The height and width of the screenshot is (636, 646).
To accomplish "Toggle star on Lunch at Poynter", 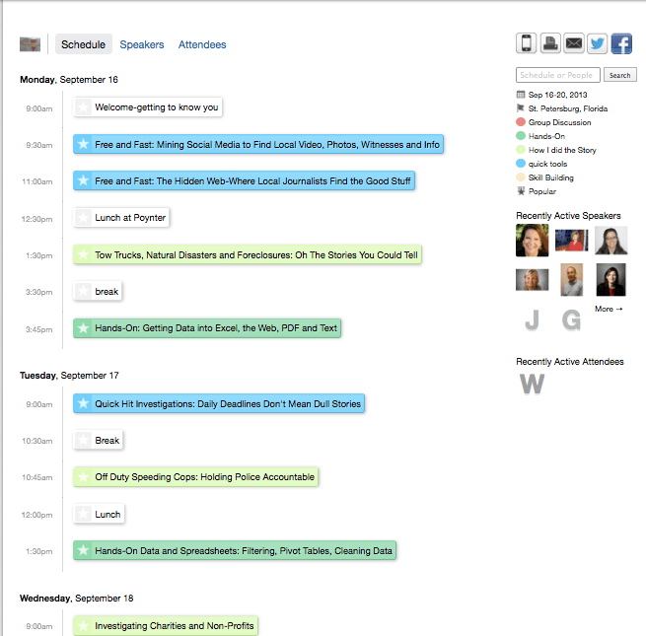I will (84, 217).
